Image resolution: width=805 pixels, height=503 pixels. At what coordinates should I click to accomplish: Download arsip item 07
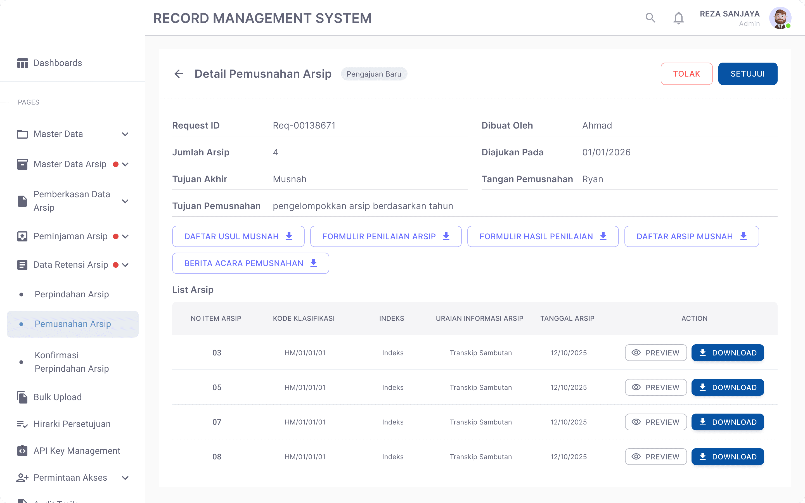click(x=728, y=422)
